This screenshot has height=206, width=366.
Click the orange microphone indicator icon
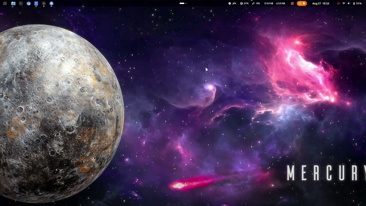[x=339, y=3]
